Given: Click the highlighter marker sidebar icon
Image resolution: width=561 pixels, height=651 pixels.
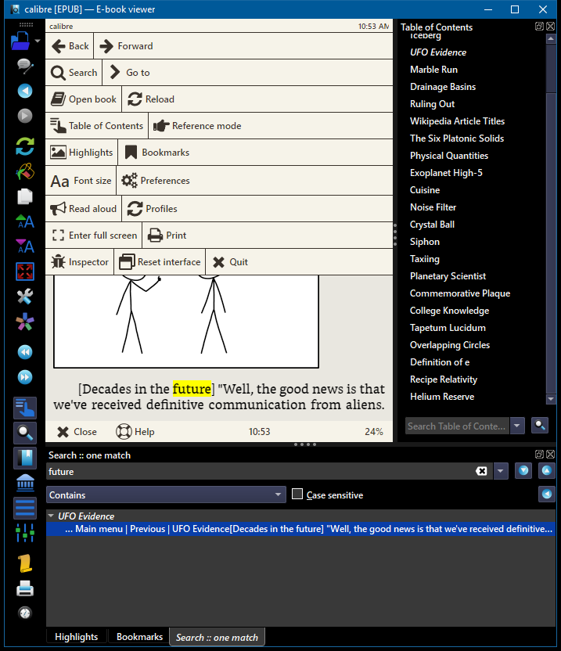Looking at the screenshot, I should 25,171.
